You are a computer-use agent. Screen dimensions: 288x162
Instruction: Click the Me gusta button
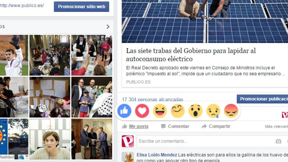[135, 126]
